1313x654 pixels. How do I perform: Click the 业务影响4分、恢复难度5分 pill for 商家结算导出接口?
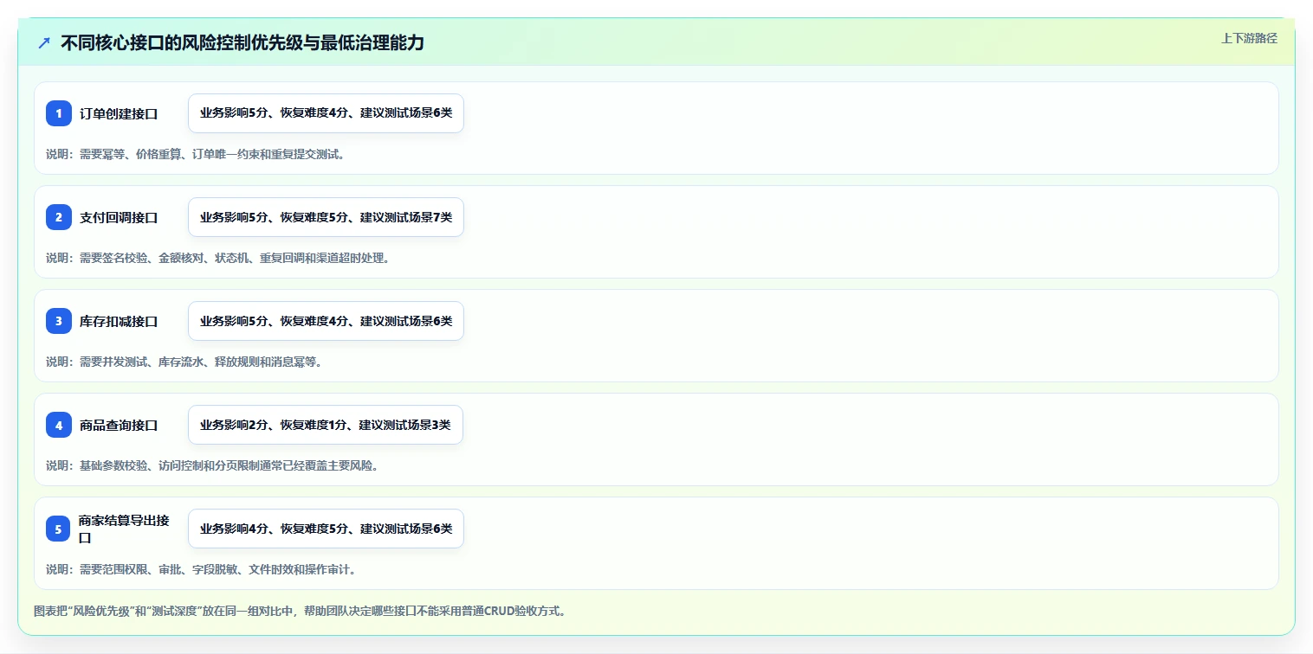(x=326, y=529)
